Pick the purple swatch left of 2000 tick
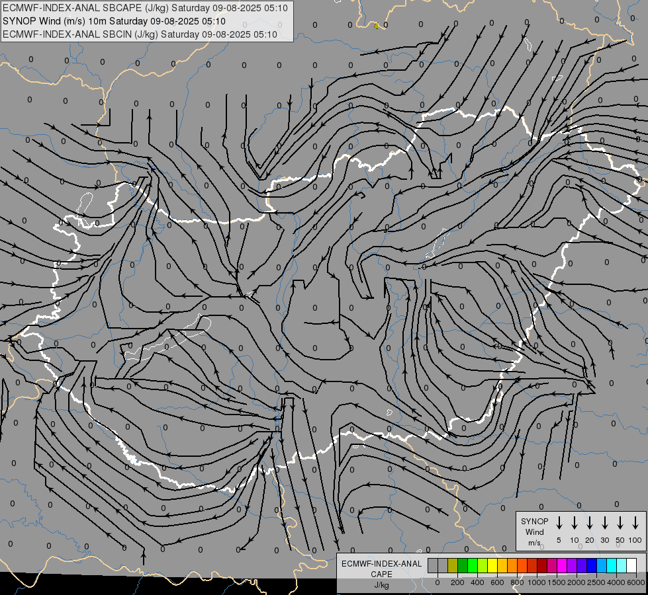648x595 pixels. tap(571, 565)
